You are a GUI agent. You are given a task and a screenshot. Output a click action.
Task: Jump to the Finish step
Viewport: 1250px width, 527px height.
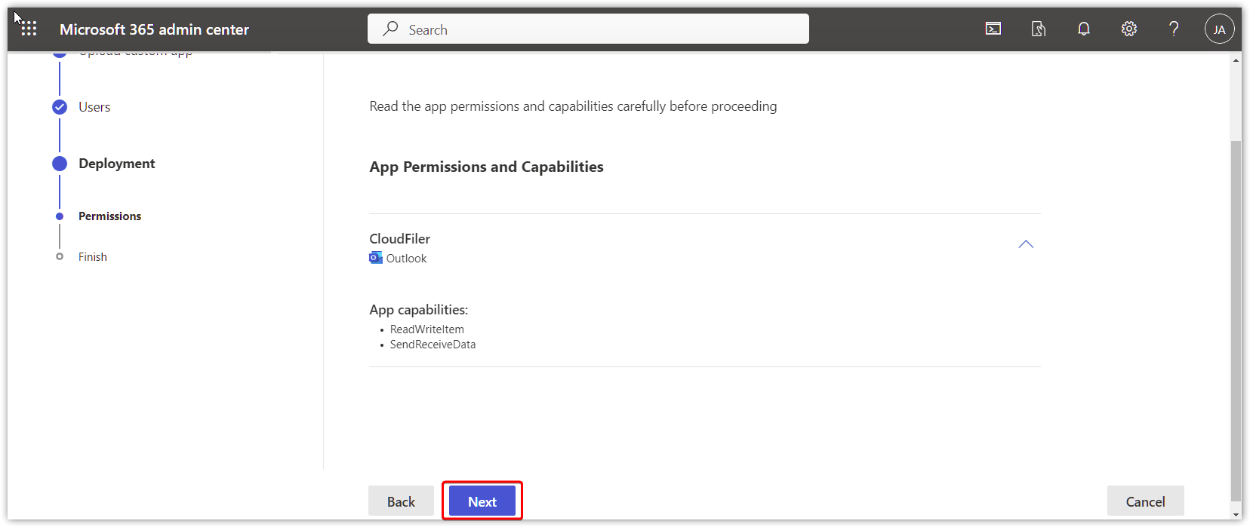tap(93, 257)
